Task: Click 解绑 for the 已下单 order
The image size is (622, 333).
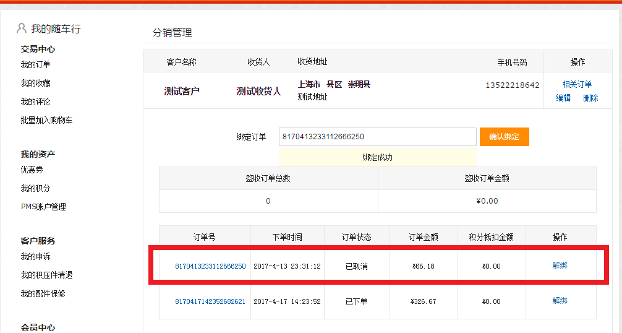Action: (560, 301)
